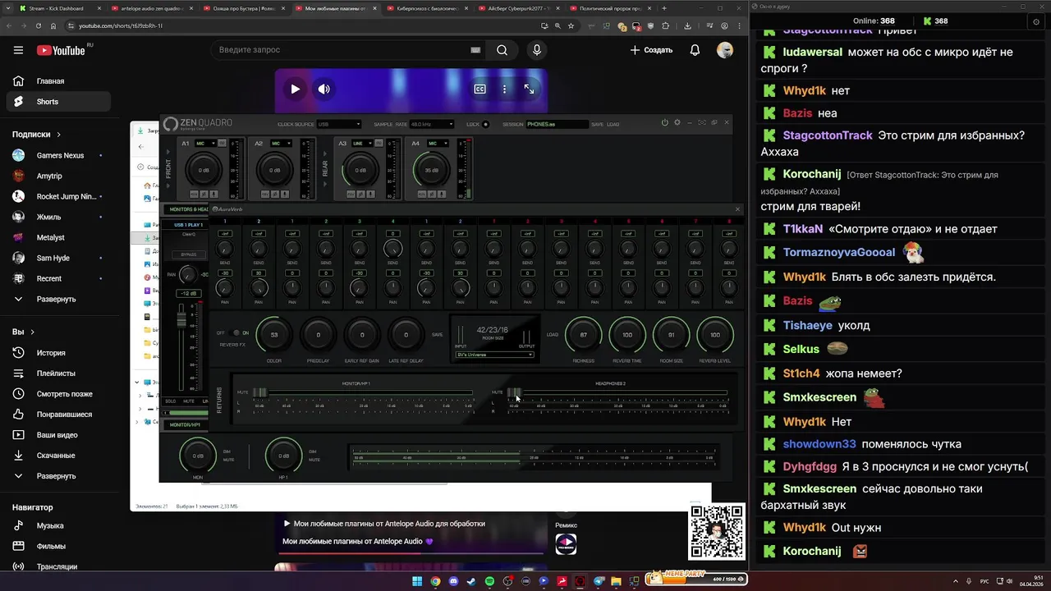Toggle phantom power on channel A1
This screenshot has height=591, width=1051.
(x=194, y=194)
